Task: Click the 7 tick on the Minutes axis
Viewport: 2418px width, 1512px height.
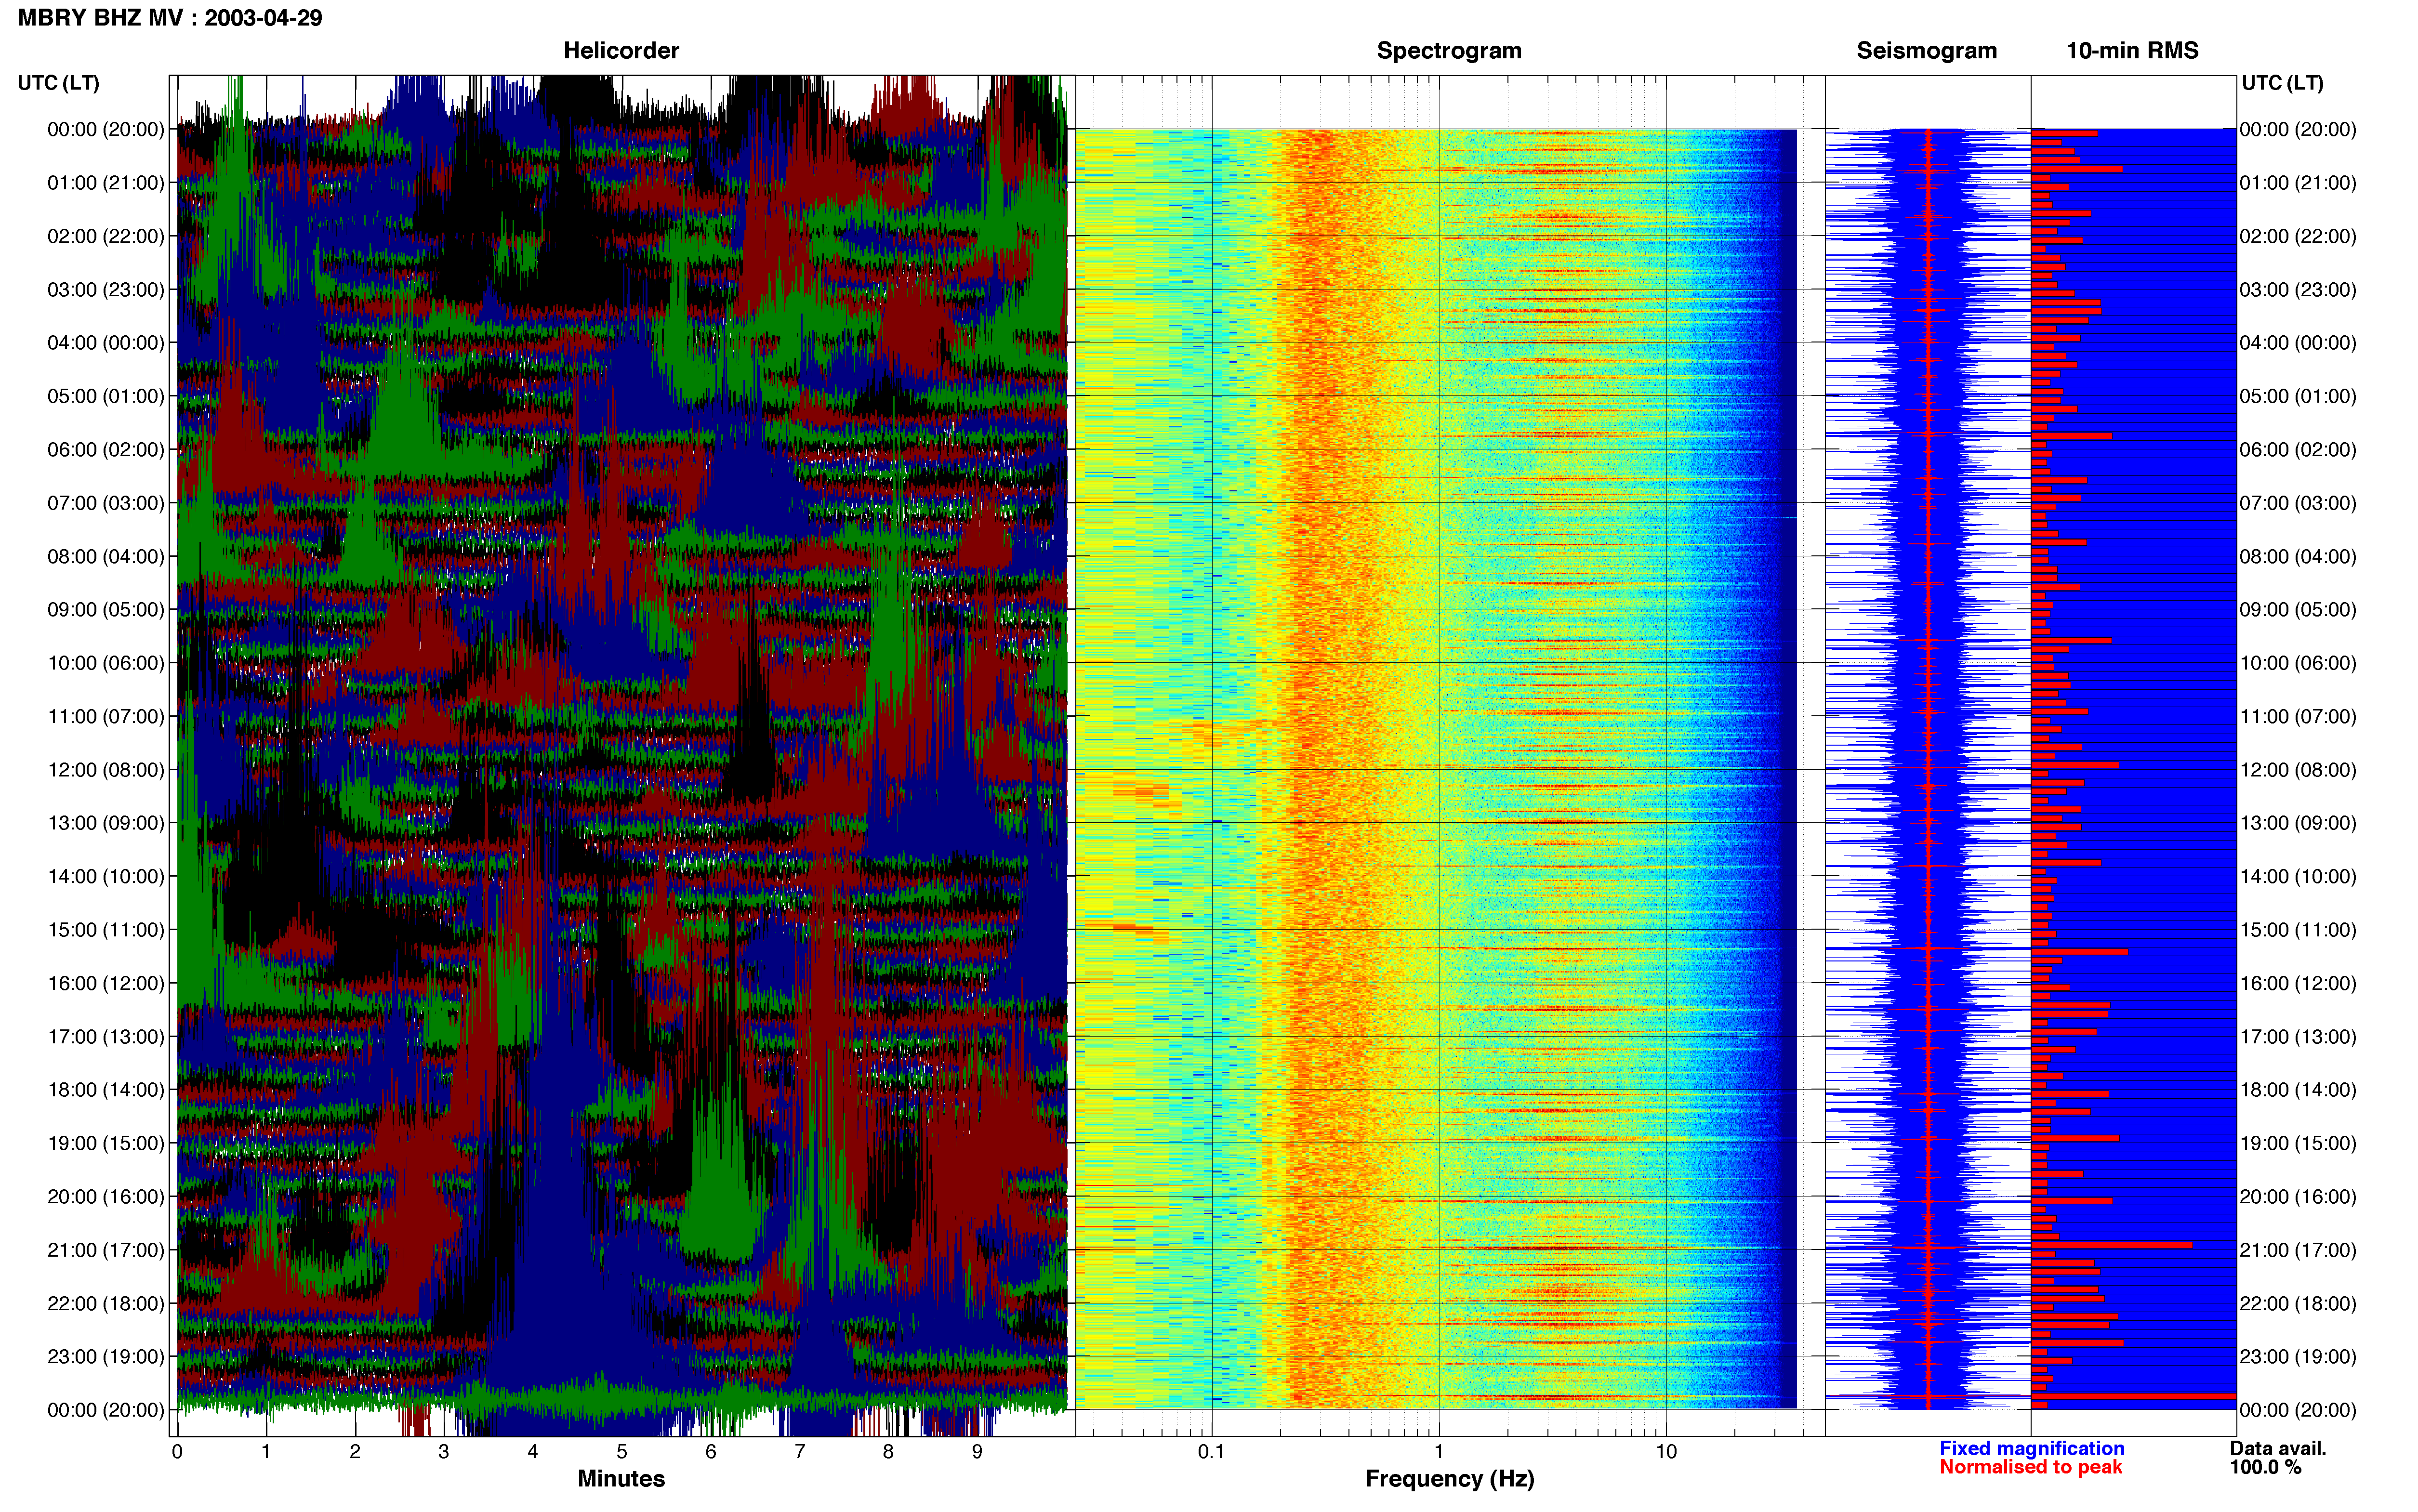Action: [800, 1451]
